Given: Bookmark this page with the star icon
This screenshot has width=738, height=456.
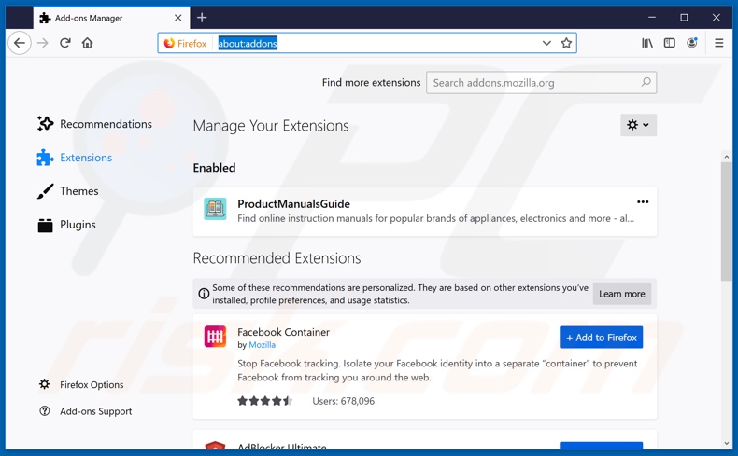Looking at the screenshot, I should [566, 43].
